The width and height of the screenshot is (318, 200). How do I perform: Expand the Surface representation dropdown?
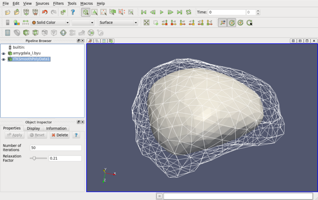[x=118, y=23]
